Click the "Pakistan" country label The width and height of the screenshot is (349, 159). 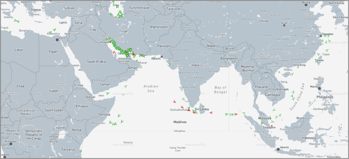164,46
